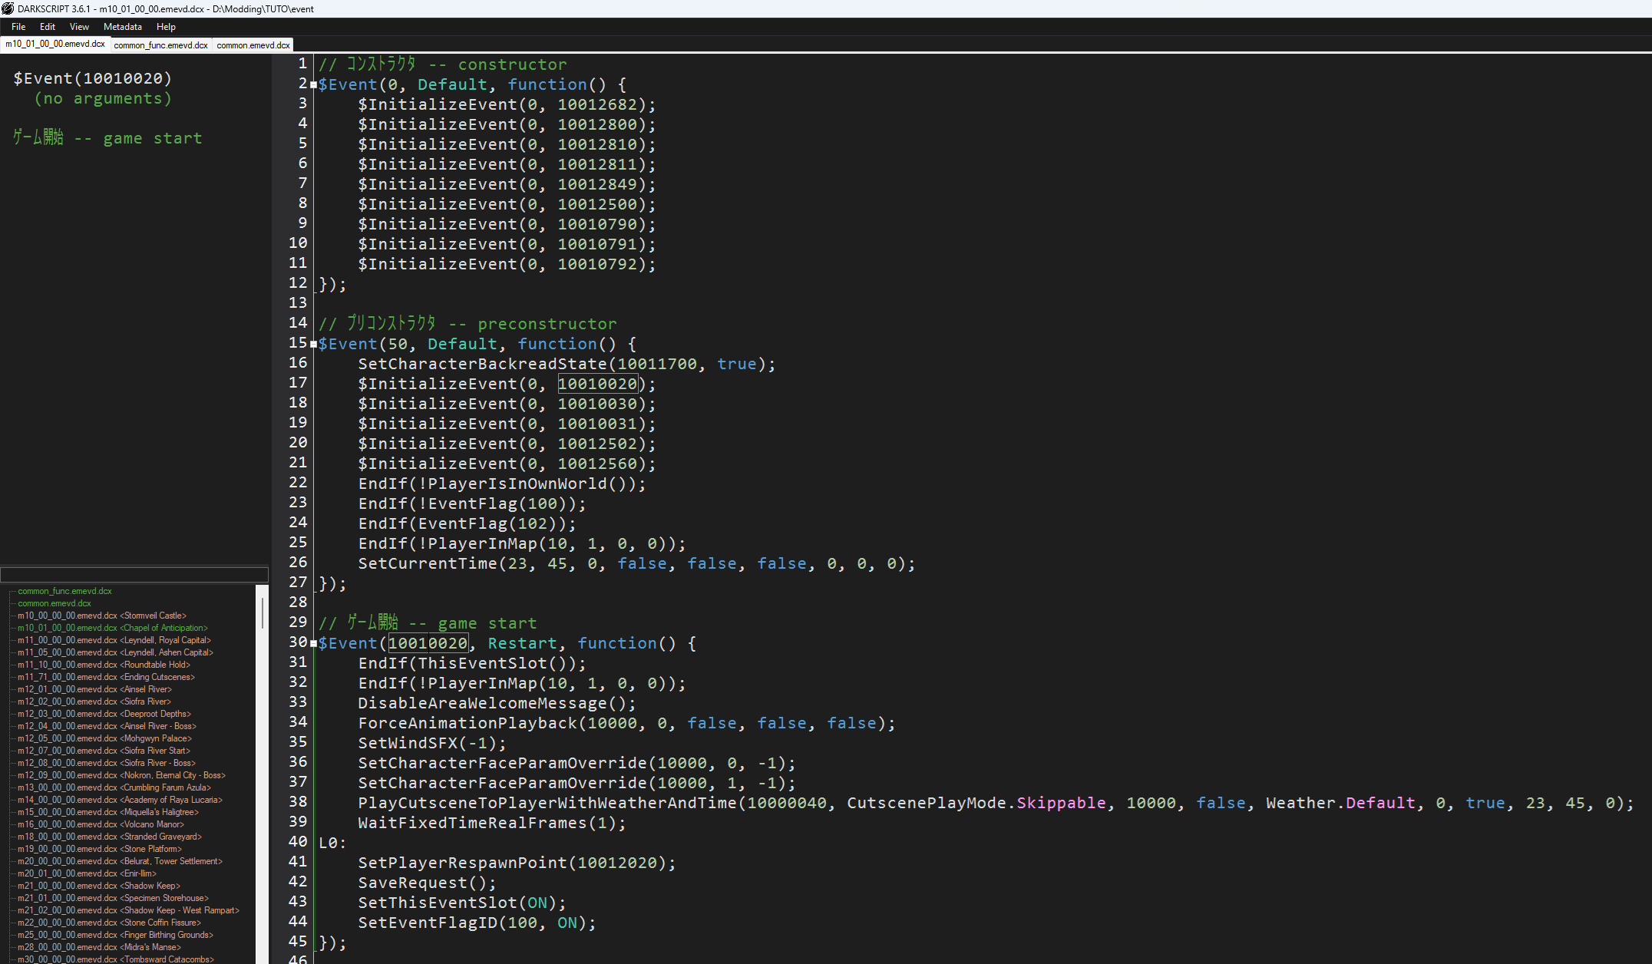Collapse code fold at line 30
This screenshot has height=964, width=1652.
pyautogui.click(x=314, y=644)
